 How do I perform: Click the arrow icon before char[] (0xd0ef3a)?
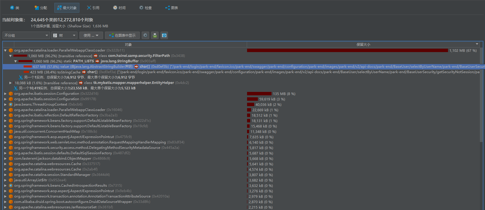(84, 72)
